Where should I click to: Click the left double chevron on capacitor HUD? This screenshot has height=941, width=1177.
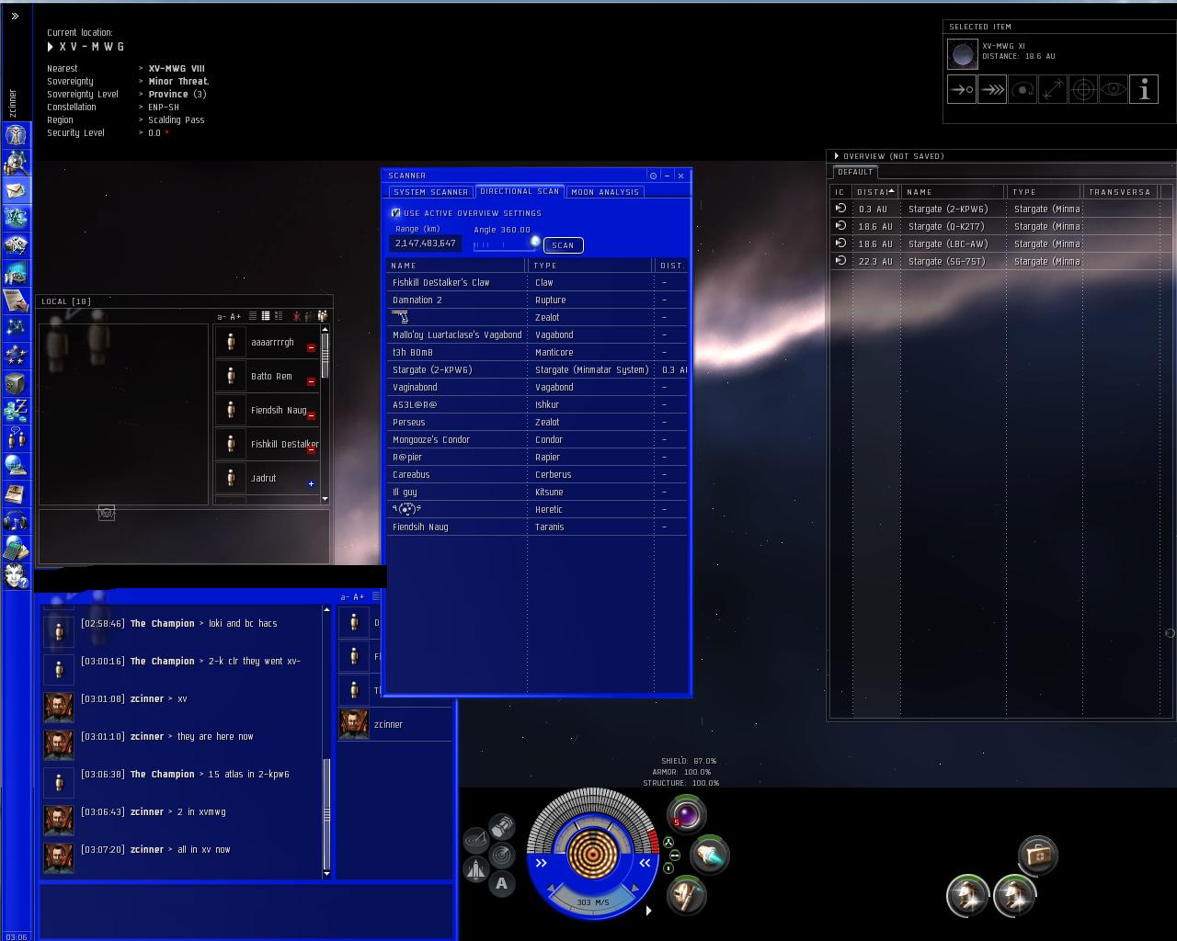(542, 863)
